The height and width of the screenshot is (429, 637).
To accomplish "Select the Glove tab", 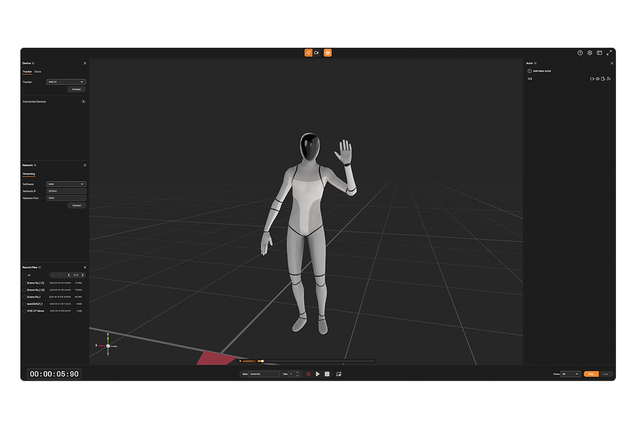I will click(x=38, y=72).
